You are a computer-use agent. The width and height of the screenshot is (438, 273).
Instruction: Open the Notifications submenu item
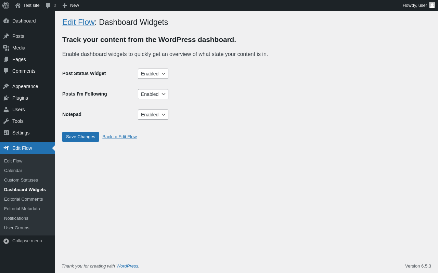[x=16, y=218]
